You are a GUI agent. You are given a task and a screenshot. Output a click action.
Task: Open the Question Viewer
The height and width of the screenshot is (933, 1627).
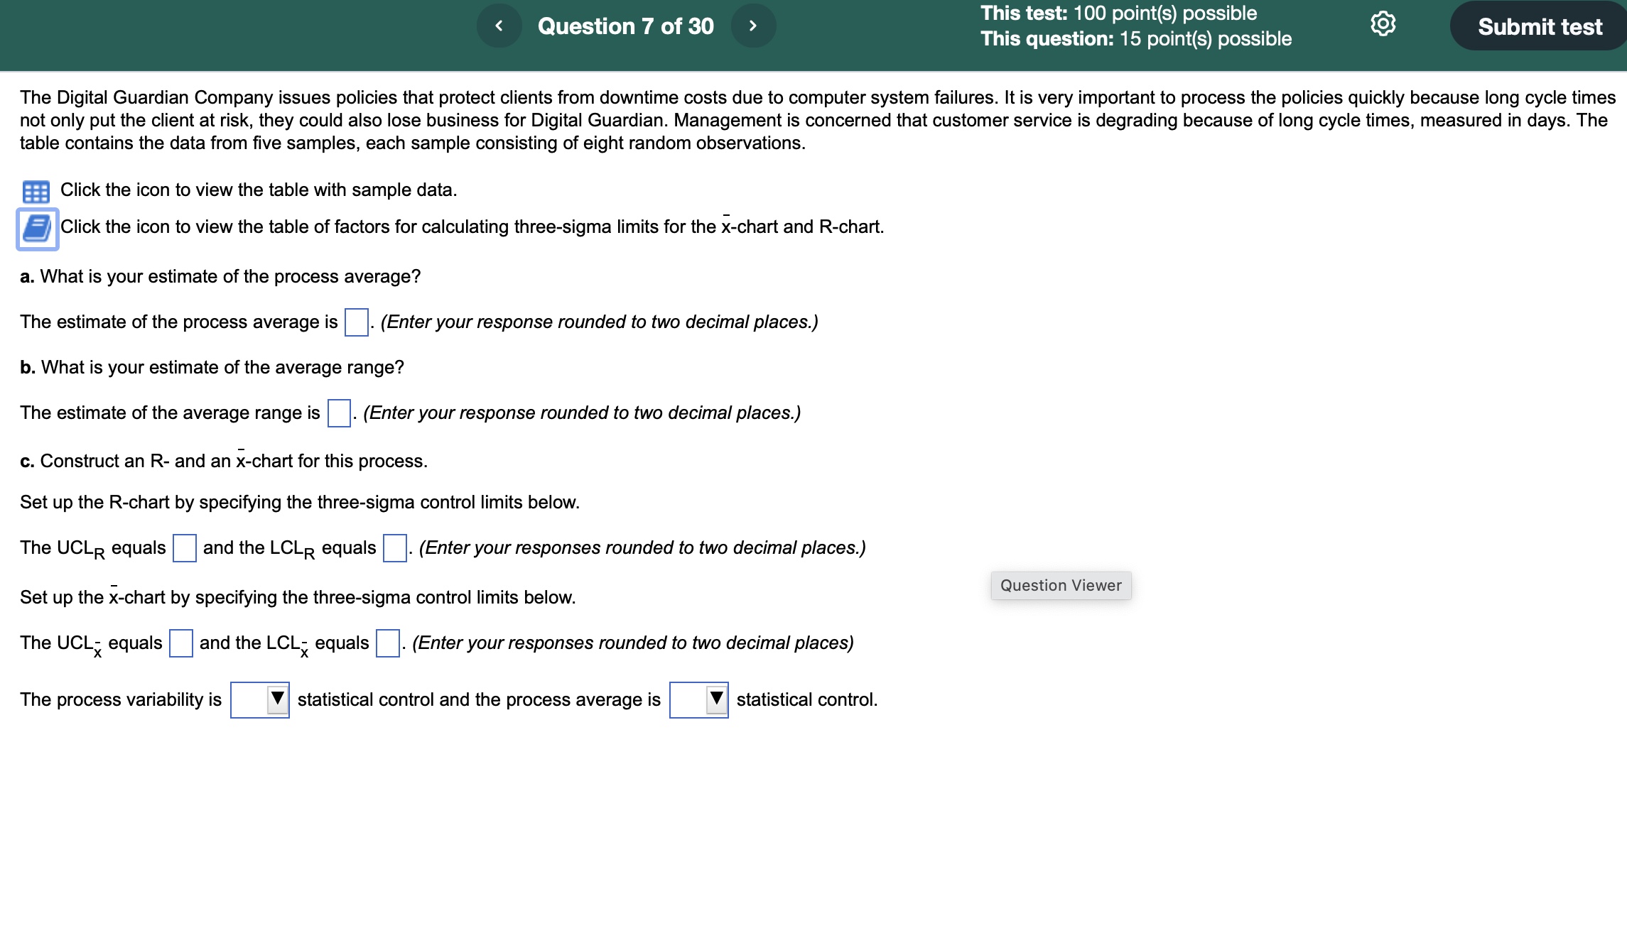(1060, 585)
